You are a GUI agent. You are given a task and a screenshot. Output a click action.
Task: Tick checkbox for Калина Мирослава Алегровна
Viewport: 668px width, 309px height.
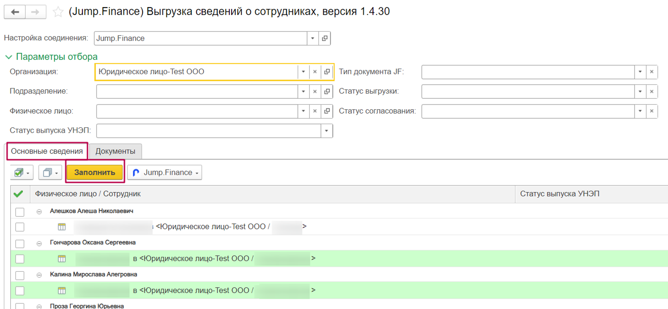20,275
